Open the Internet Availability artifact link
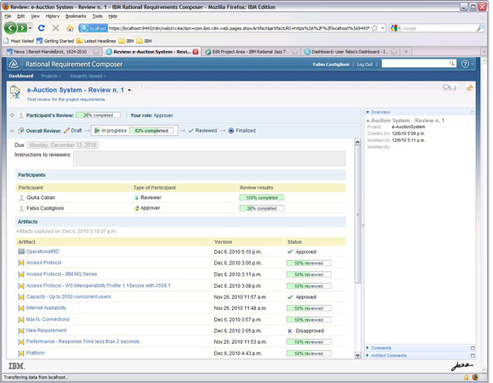 (46, 308)
